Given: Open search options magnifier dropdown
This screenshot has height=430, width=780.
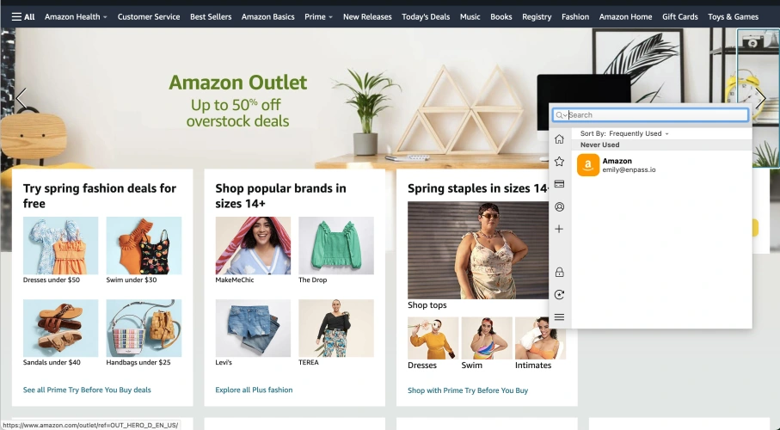Looking at the screenshot, I should pyautogui.click(x=561, y=115).
